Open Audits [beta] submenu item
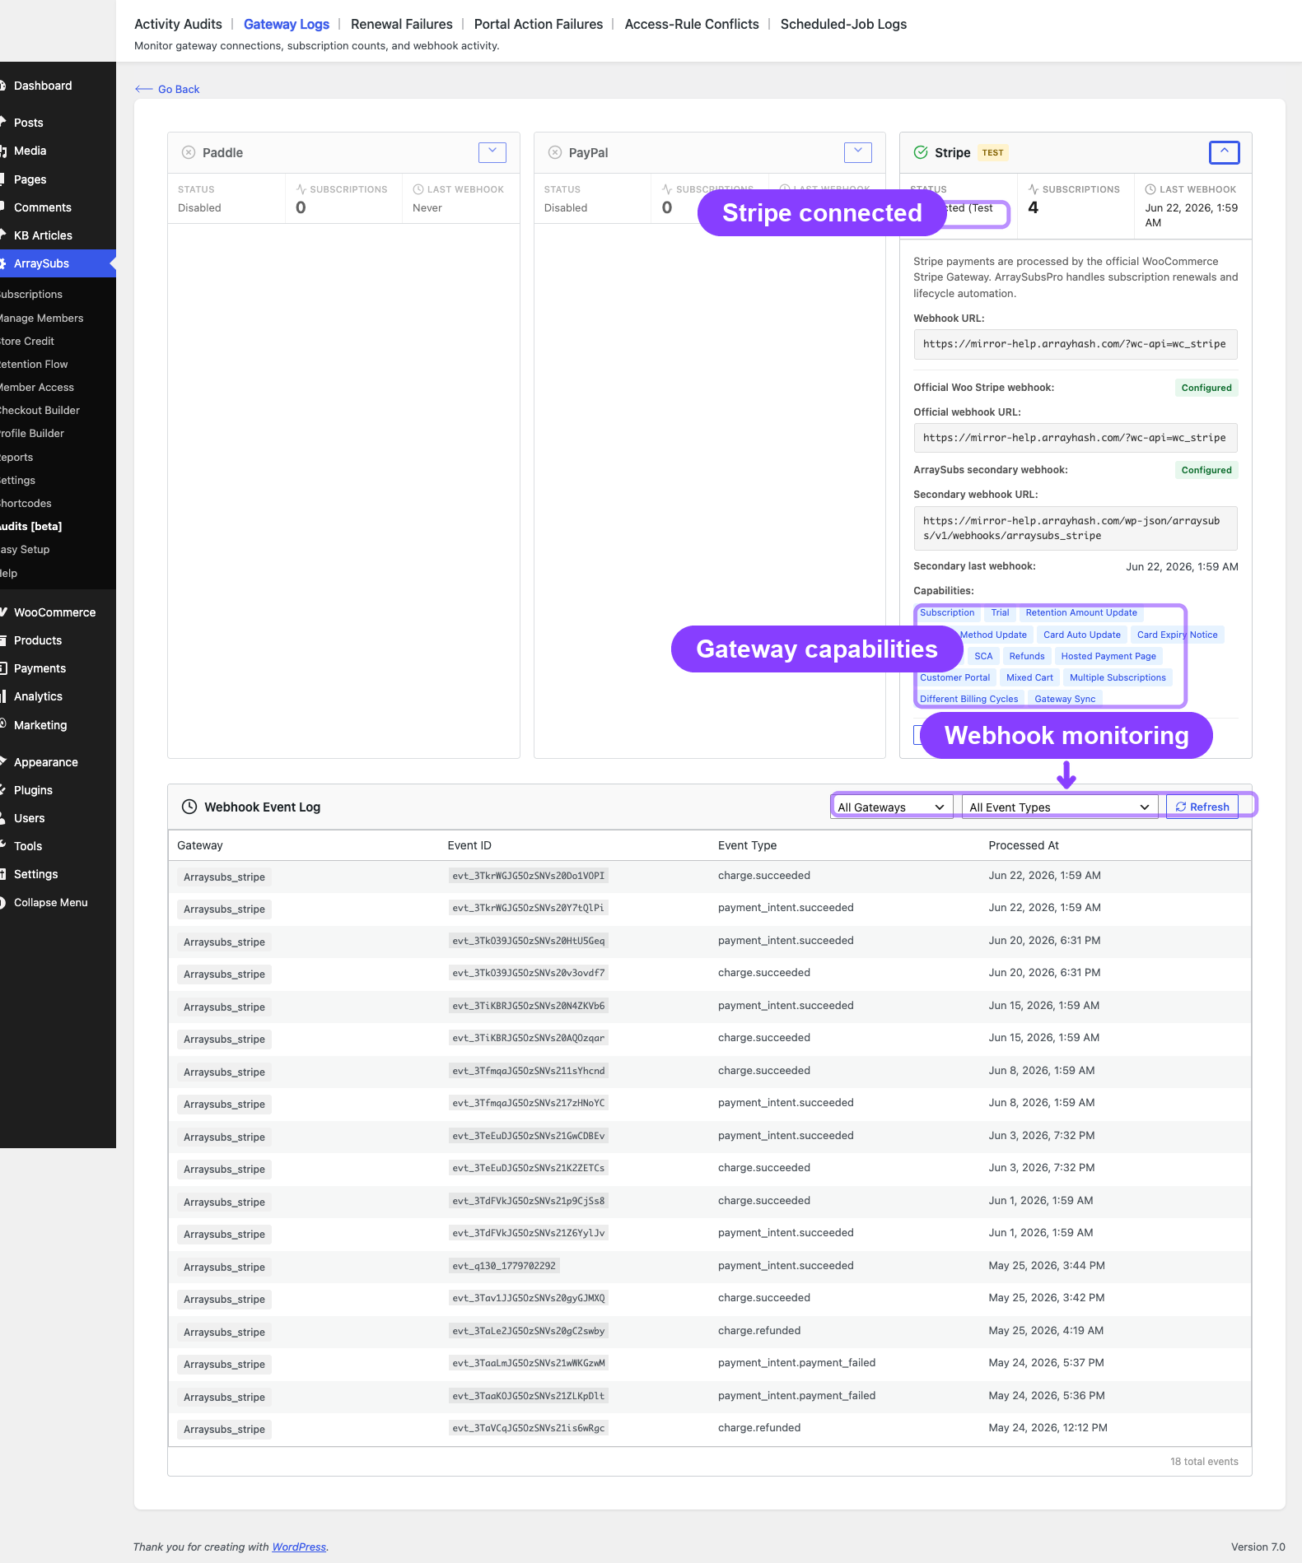Screen dimensions: 1302x1563 click(58, 526)
